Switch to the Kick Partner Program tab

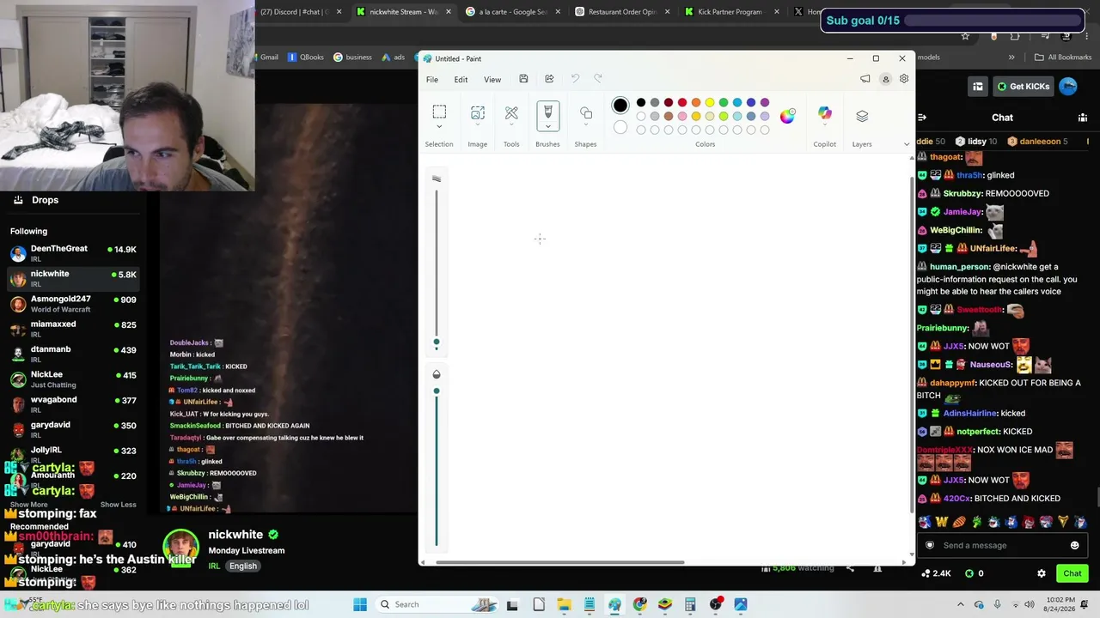732,12
